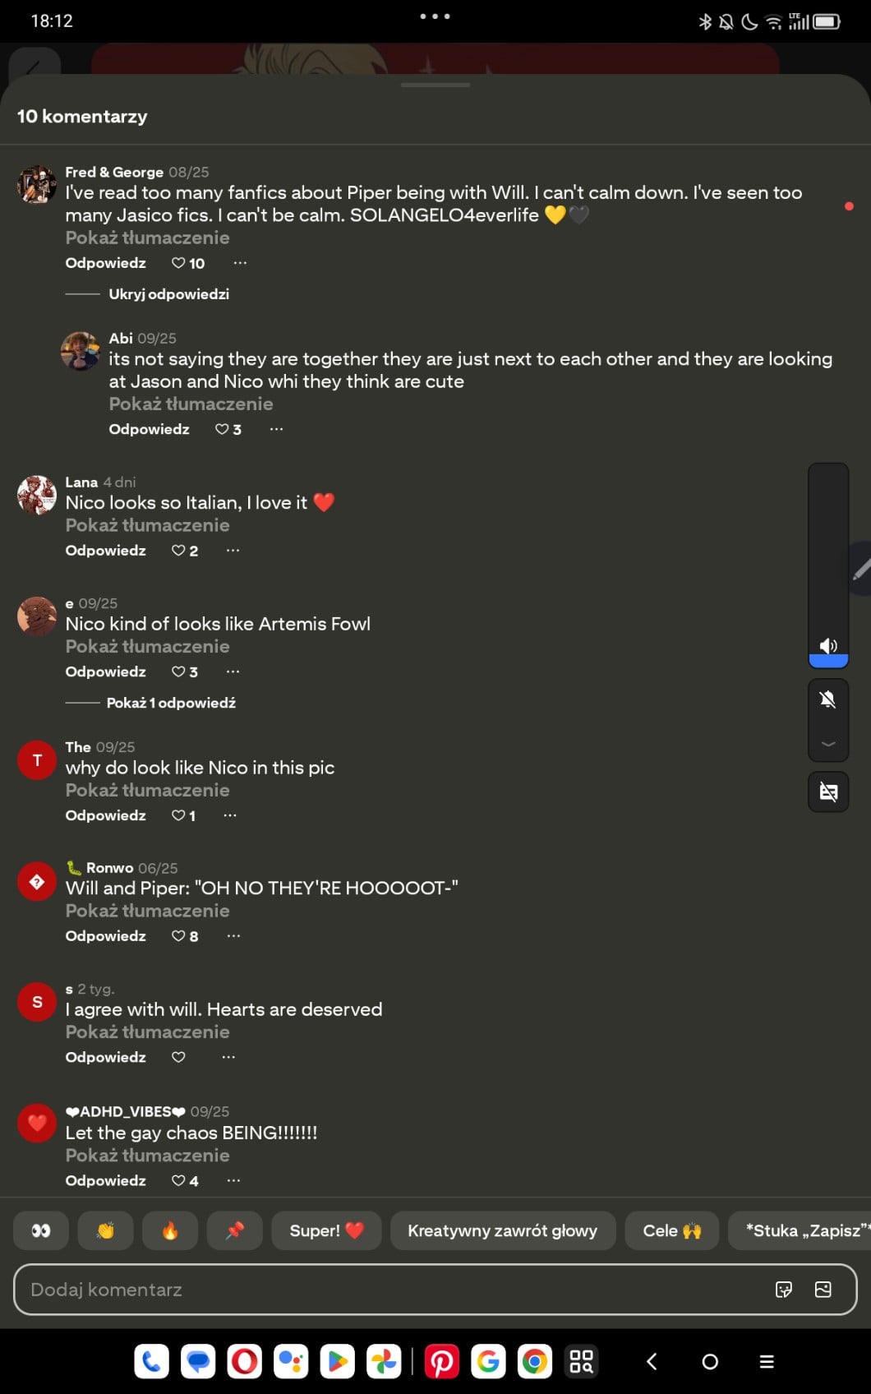
Task: Toggle live captions in volume panel
Action: click(828, 792)
